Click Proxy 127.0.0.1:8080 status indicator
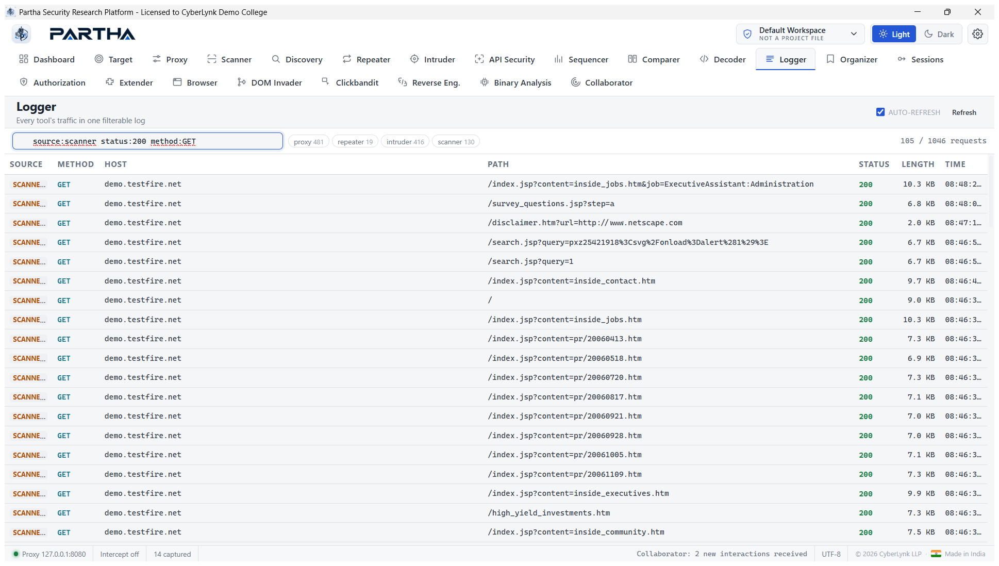Viewport: 999px width, 566px height. [49, 554]
